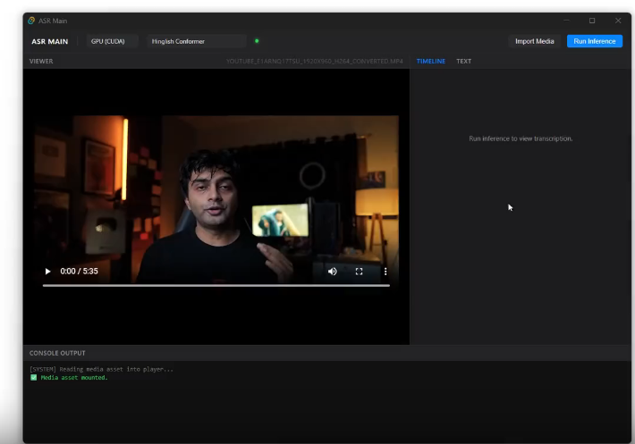Open the GPU (CUDA) device dropdown
This screenshot has height=444, width=635.
pos(112,41)
